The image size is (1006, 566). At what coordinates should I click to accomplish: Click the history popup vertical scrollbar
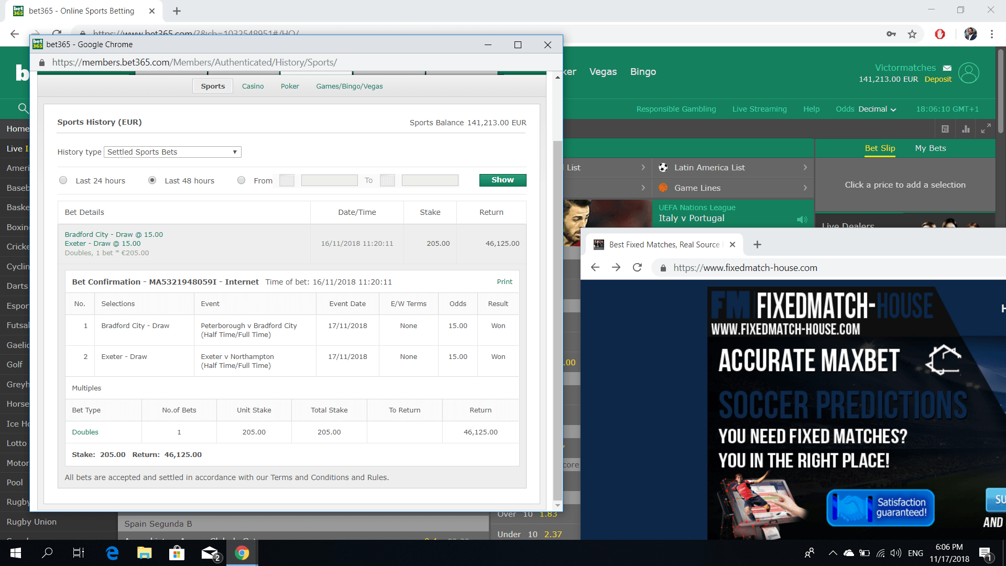tap(557, 320)
